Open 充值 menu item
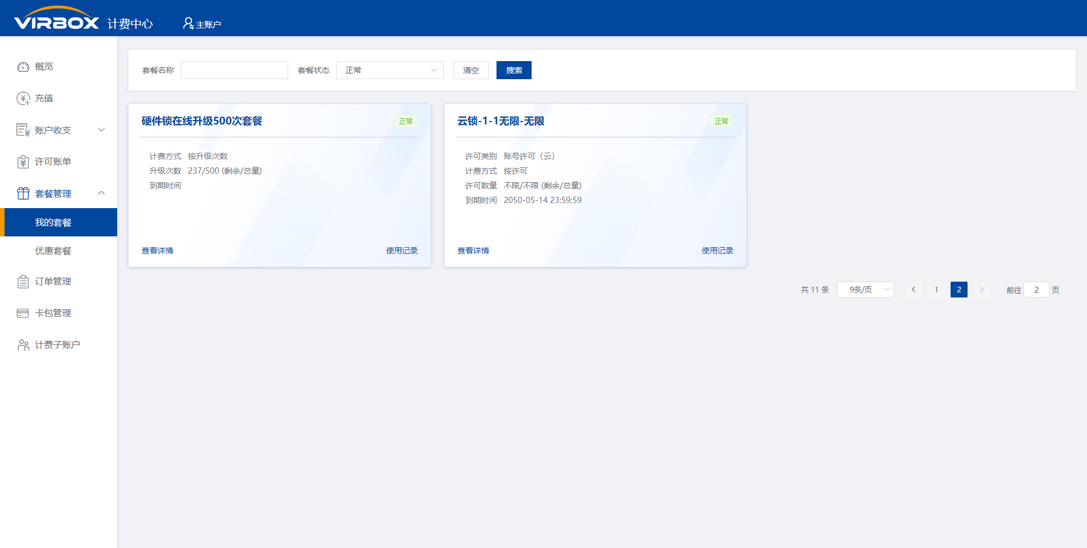The width and height of the screenshot is (1087, 548). [x=59, y=98]
